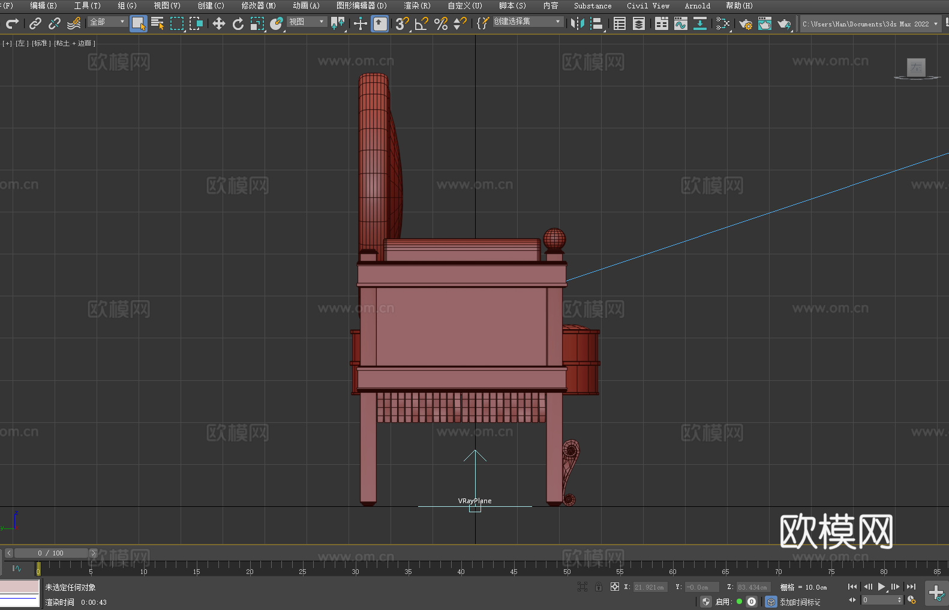Click the [标准] viewport shading label

pyautogui.click(x=41, y=43)
